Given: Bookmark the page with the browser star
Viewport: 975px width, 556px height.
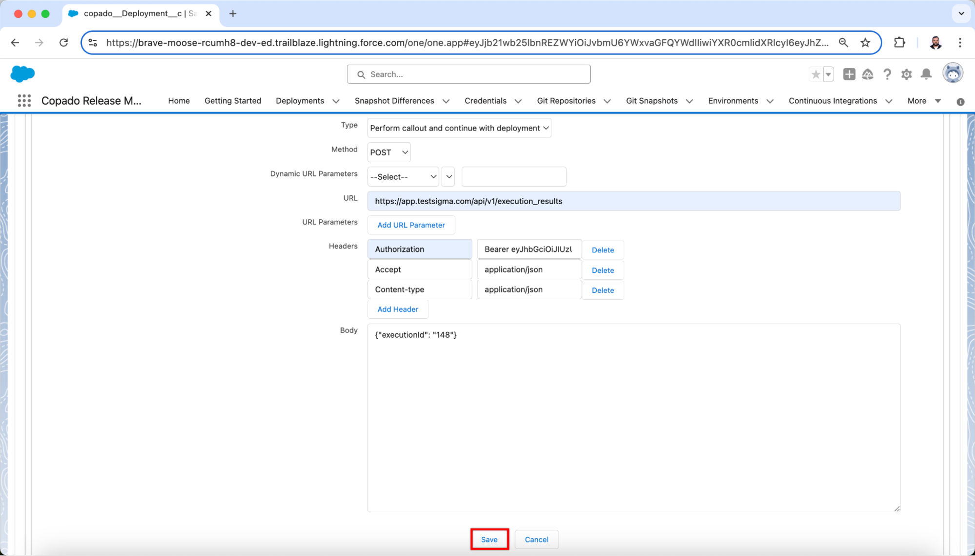Looking at the screenshot, I should pyautogui.click(x=865, y=43).
